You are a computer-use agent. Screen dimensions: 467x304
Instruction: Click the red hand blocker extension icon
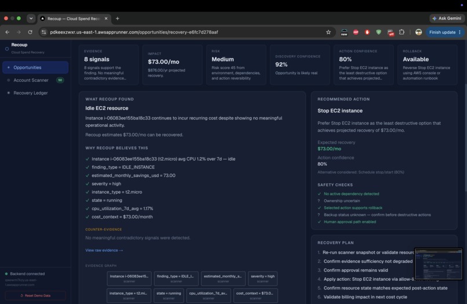point(367,32)
